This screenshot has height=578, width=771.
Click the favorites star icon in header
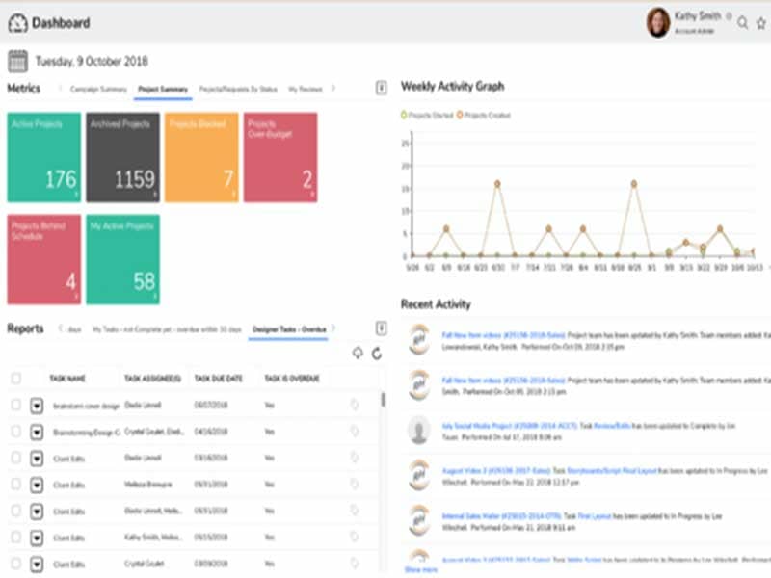761,23
